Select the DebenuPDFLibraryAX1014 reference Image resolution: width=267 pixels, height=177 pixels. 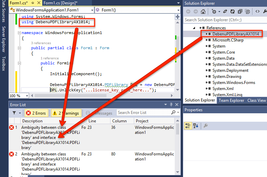pos(236,34)
